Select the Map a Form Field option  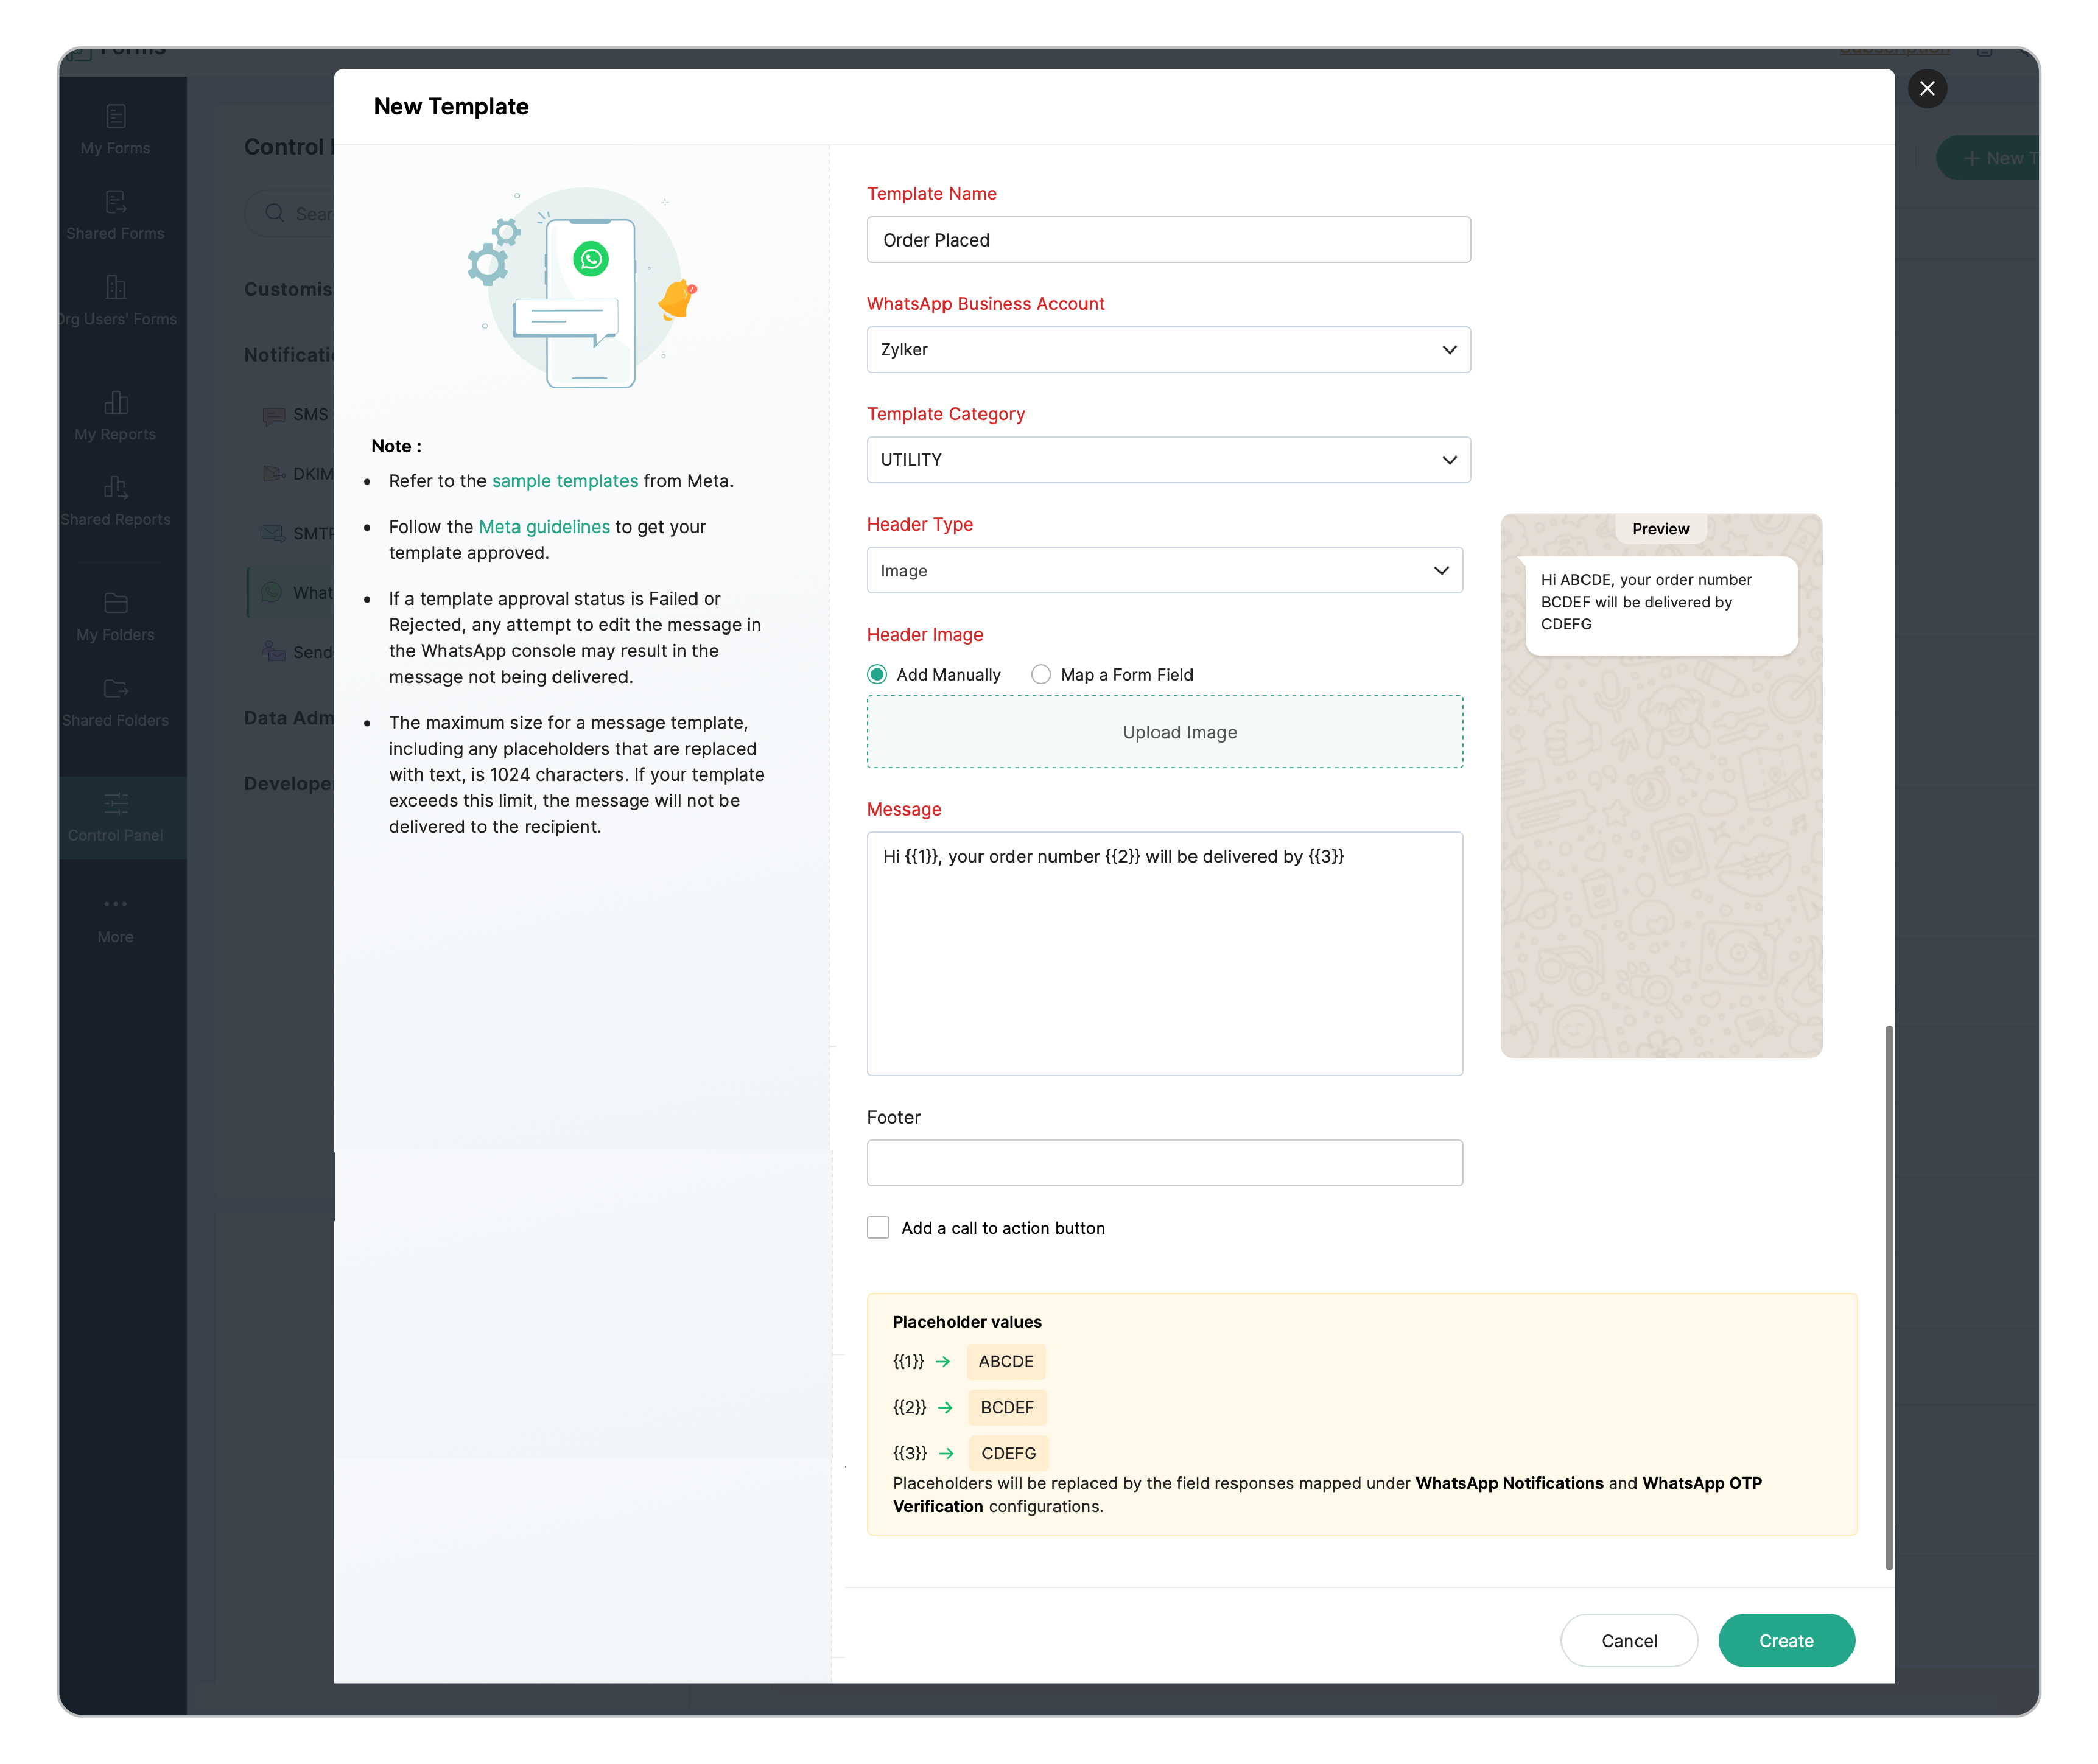pyautogui.click(x=1041, y=675)
